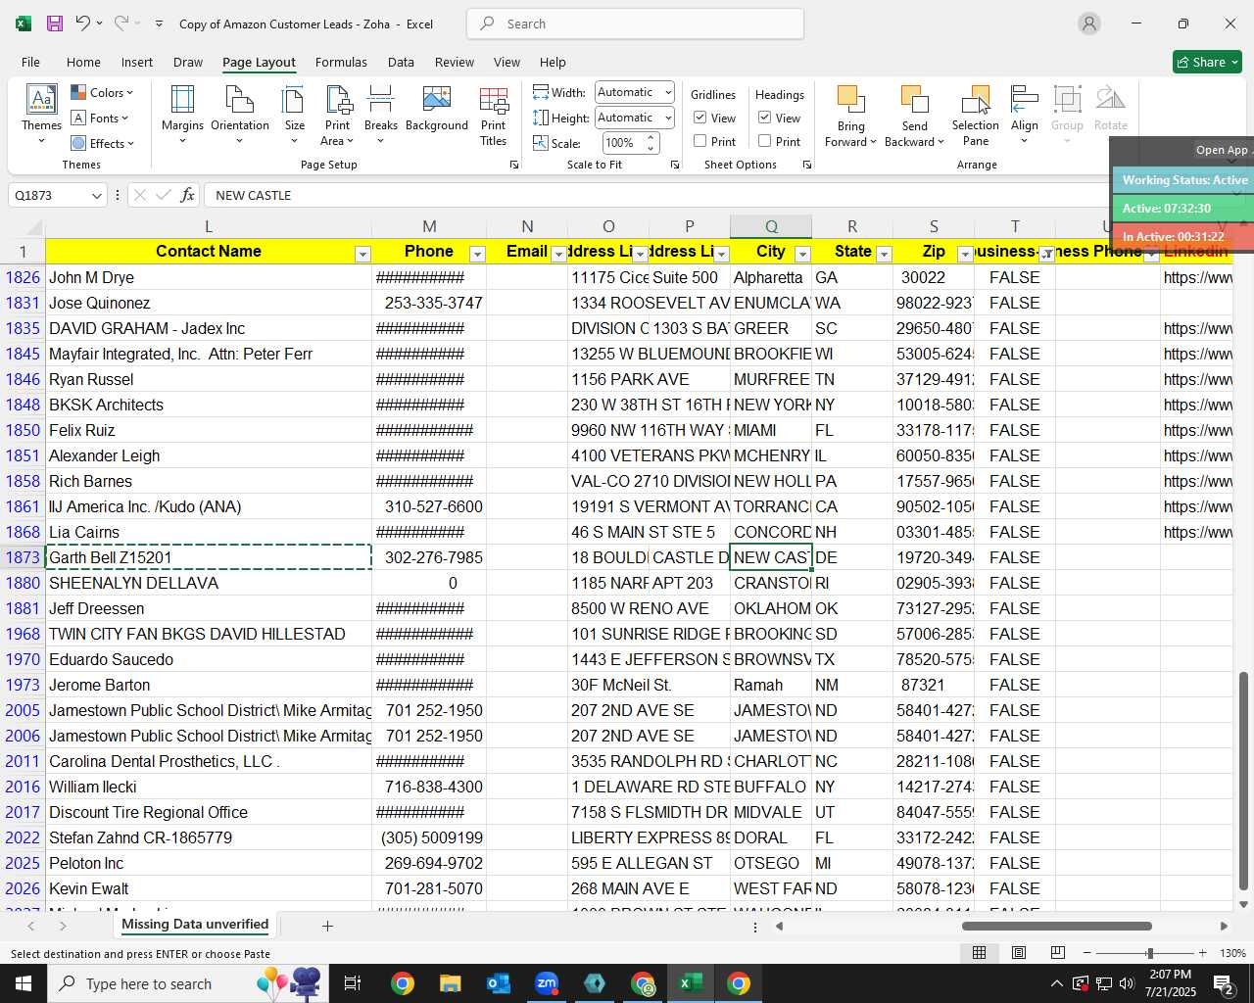Toggle Headings Print checkbox
Image resolution: width=1254 pixels, height=1003 pixels.
(x=765, y=141)
